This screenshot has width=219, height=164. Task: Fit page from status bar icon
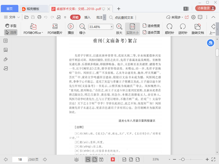[x=131, y=159]
